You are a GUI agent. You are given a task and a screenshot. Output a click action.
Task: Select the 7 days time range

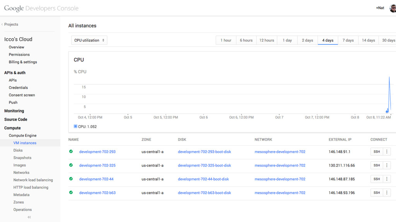pyautogui.click(x=348, y=40)
